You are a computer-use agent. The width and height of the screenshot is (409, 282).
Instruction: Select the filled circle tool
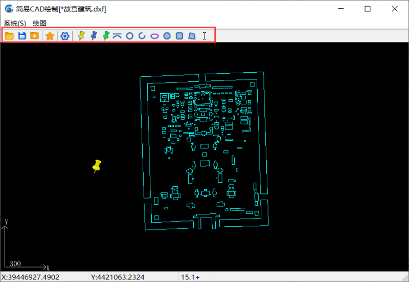tap(167, 36)
